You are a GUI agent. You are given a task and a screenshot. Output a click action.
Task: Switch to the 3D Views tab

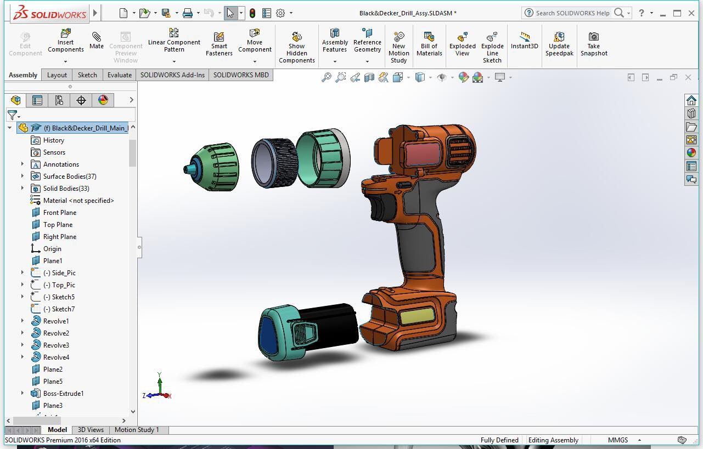91,430
